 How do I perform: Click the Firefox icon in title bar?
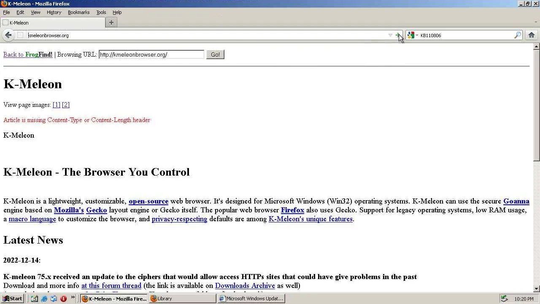point(4,4)
